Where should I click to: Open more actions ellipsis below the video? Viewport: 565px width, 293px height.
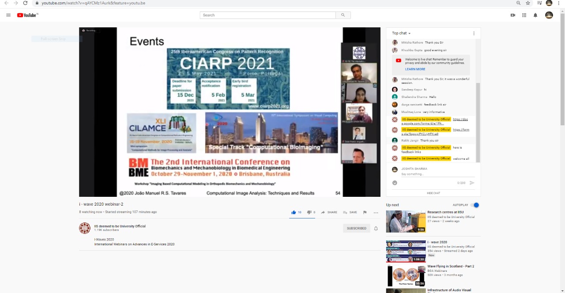coord(376,212)
